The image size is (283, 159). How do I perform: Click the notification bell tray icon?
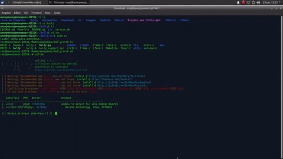coord(238,2)
